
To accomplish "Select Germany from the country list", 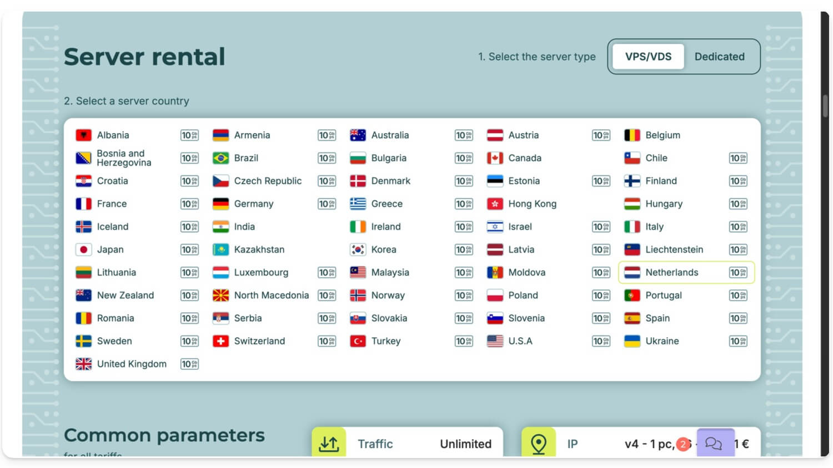I will coord(253,204).
